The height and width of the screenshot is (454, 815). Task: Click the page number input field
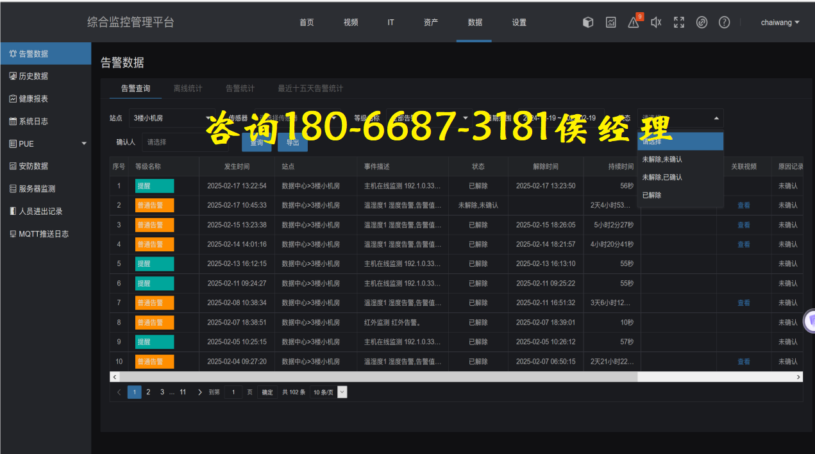pyautogui.click(x=233, y=392)
